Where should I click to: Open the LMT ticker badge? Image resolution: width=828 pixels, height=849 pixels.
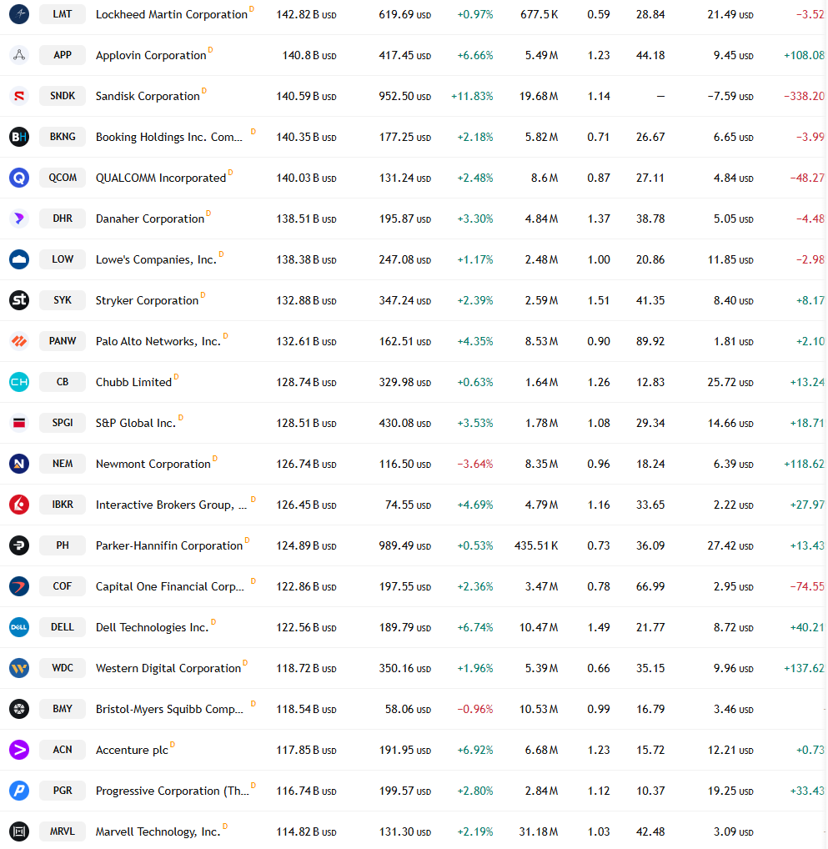(x=63, y=14)
